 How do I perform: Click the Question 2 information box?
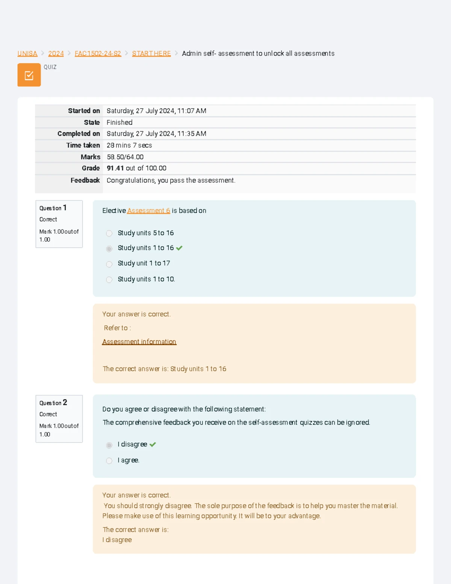[x=59, y=419]
